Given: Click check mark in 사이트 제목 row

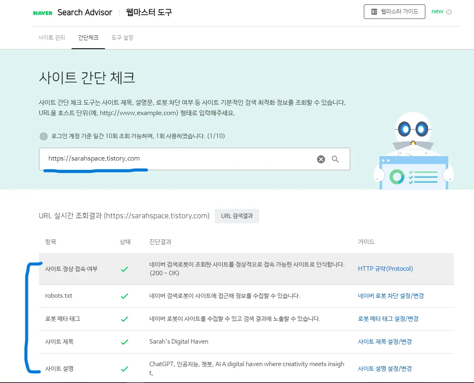Looking at the screenshot, I should (125, 342).
